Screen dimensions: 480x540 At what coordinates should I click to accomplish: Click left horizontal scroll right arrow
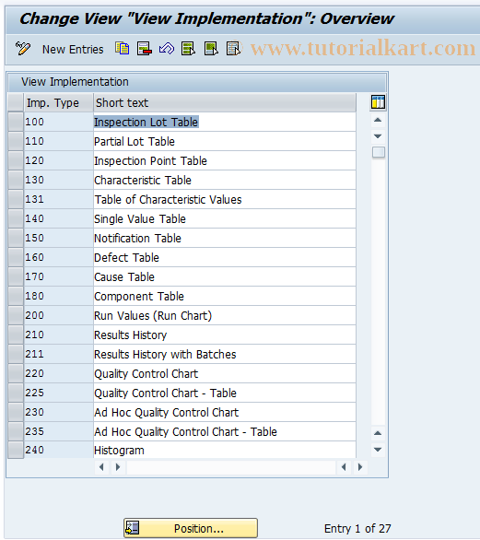118,467
